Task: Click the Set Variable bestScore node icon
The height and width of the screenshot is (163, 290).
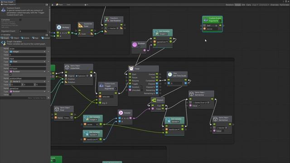Action: click(x=168, y=120)
